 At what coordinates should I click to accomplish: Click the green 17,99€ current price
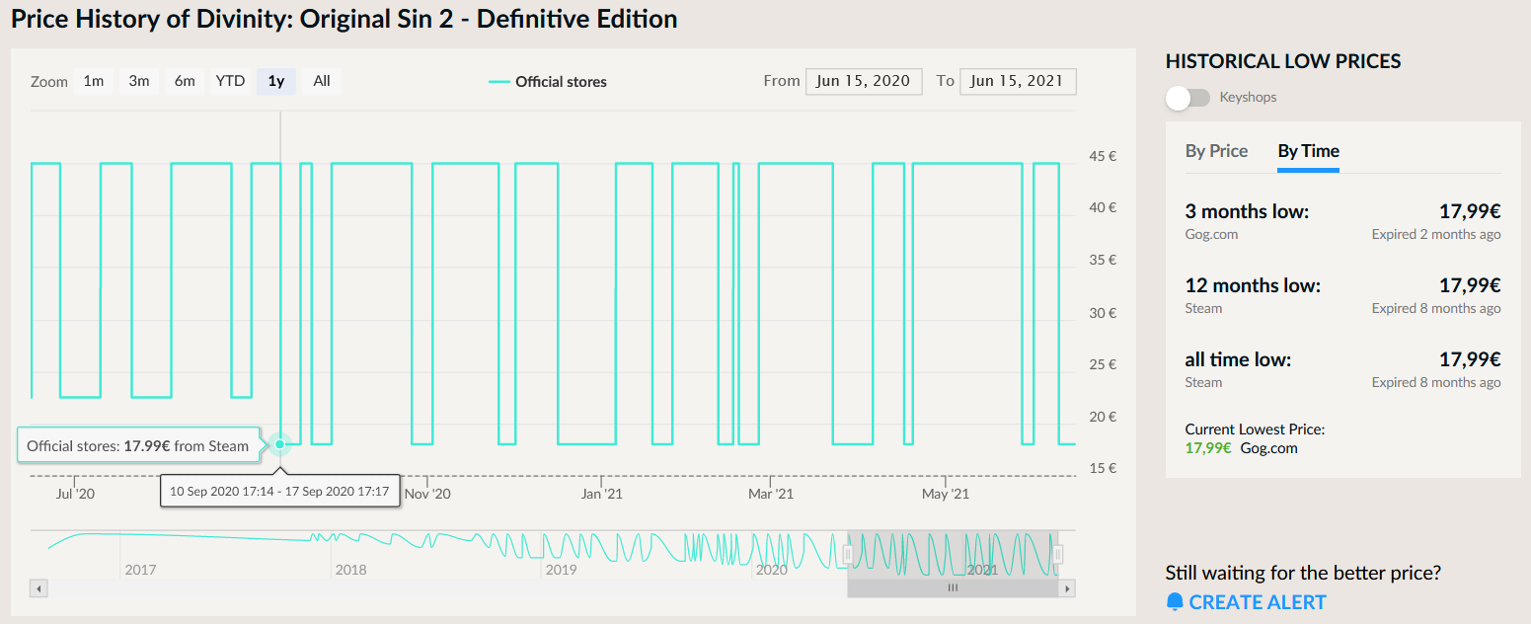click(1208, 448)
